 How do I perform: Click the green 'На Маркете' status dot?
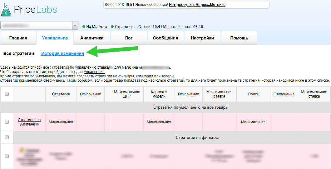(84, 27)
